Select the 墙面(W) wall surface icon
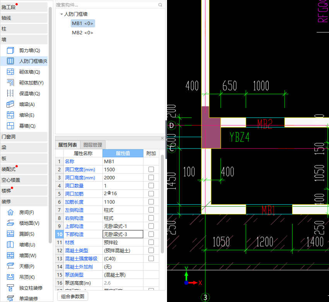This screenshot has width=329, height=302. point(10,256)
